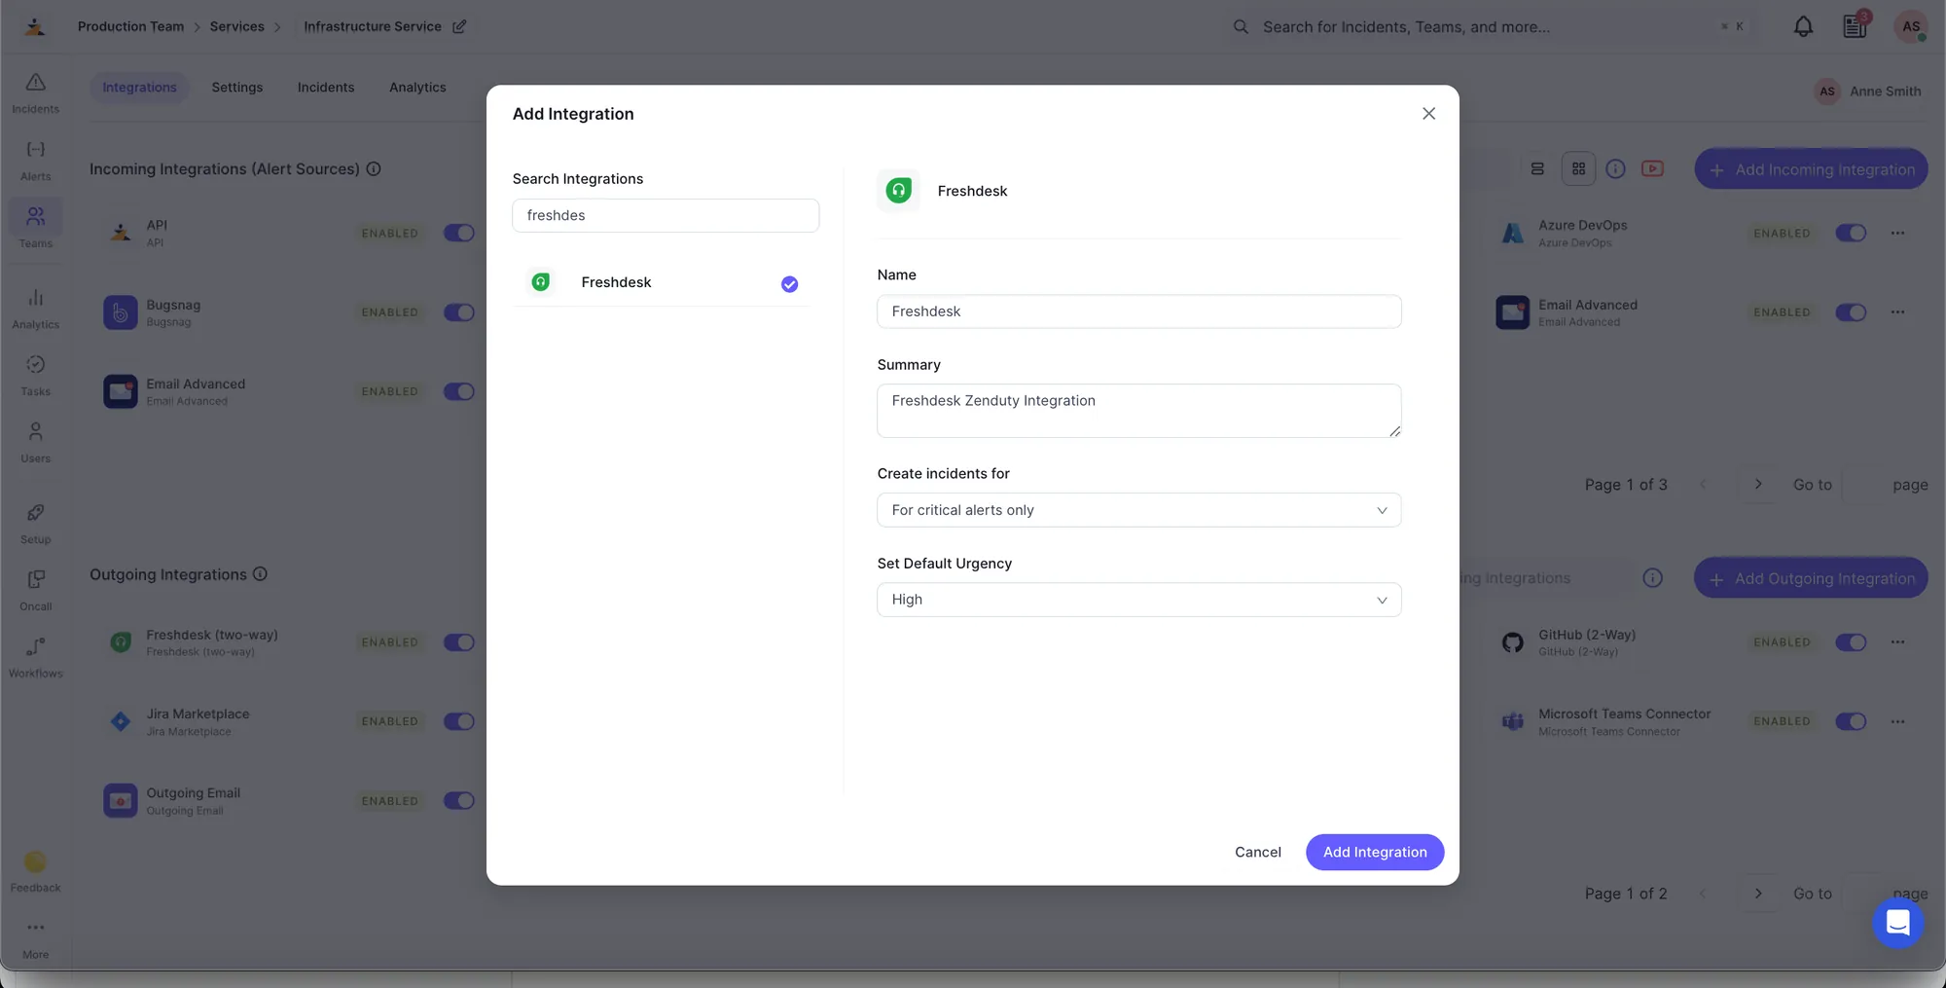
Task: Open the changelog news icon in header
Action: point(1855,26)
